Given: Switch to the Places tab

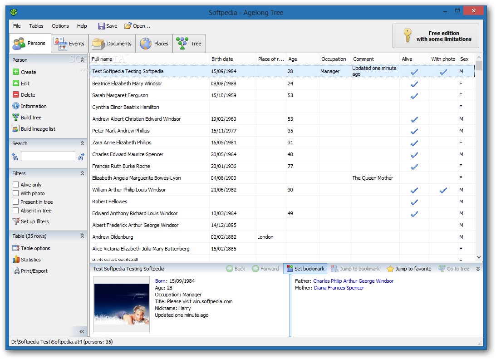Looking at the screenshot, I should [154, 44].
